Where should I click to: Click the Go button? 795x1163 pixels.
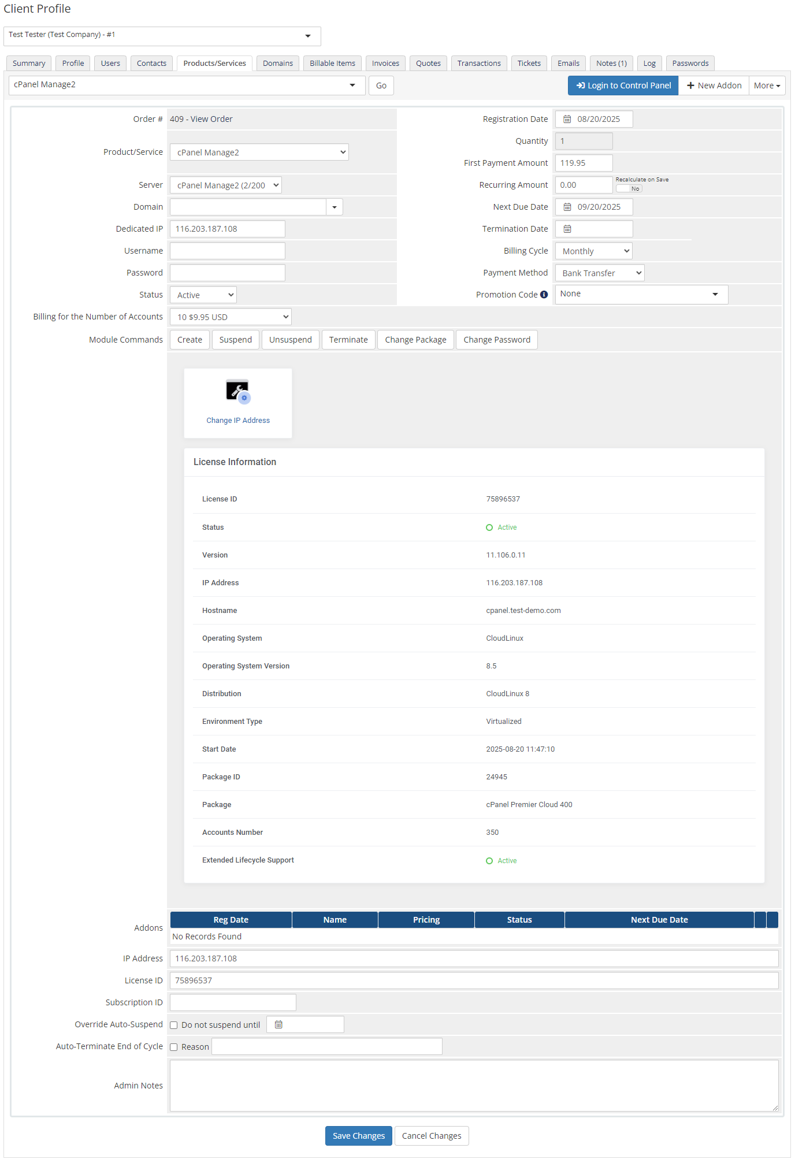click(x=381, y=86)
